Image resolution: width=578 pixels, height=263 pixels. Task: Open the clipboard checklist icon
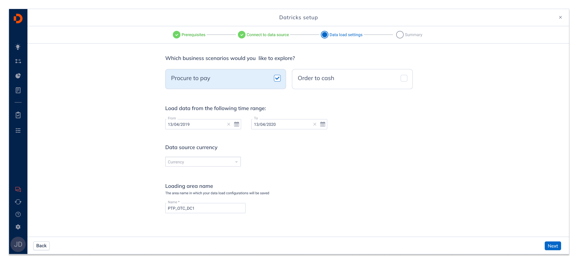[18, 115]
